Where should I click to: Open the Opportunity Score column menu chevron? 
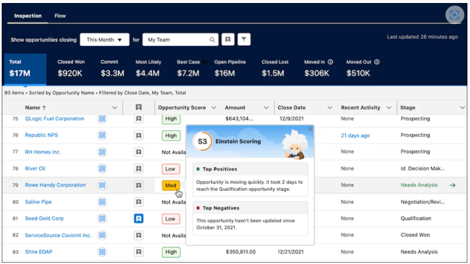(x=214, y=108)
